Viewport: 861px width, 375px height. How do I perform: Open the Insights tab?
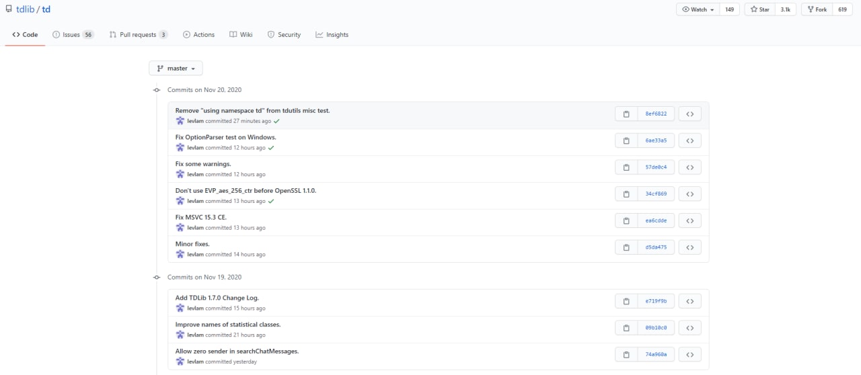click(x=332, y=34)
